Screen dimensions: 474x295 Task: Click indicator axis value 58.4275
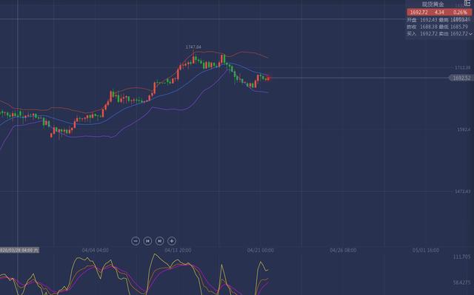pyautogui.click(x=461, y=282)
